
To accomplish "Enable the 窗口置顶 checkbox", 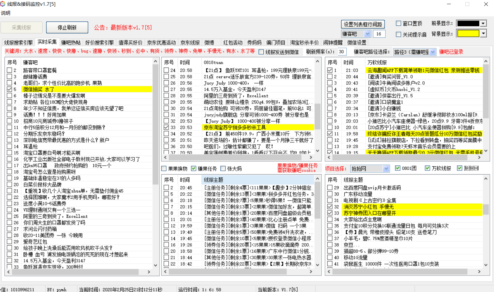I will coord(398,23).
